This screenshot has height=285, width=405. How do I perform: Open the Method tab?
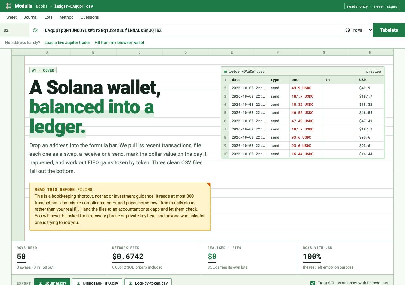(66, 17)
